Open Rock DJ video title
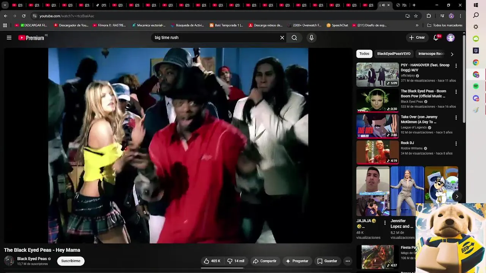Screen dimensions: 486x273 [x=407, y=143]
